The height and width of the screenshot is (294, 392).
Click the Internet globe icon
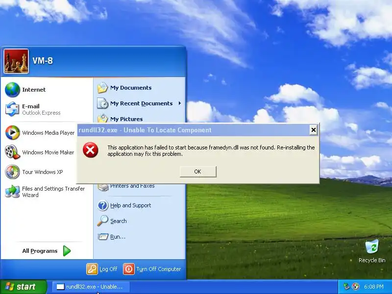point(12,90)
